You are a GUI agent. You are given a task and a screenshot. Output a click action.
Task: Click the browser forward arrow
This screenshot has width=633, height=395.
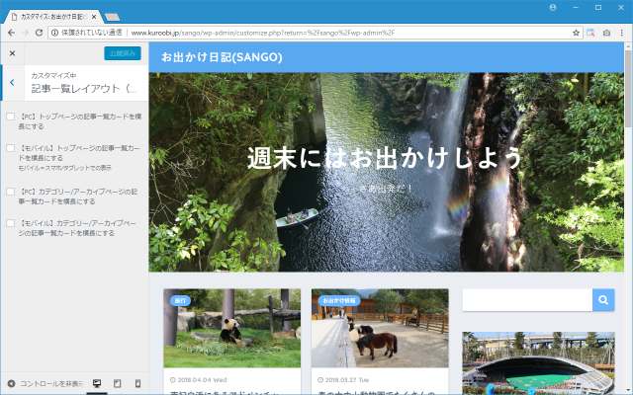tap(25, 33)
